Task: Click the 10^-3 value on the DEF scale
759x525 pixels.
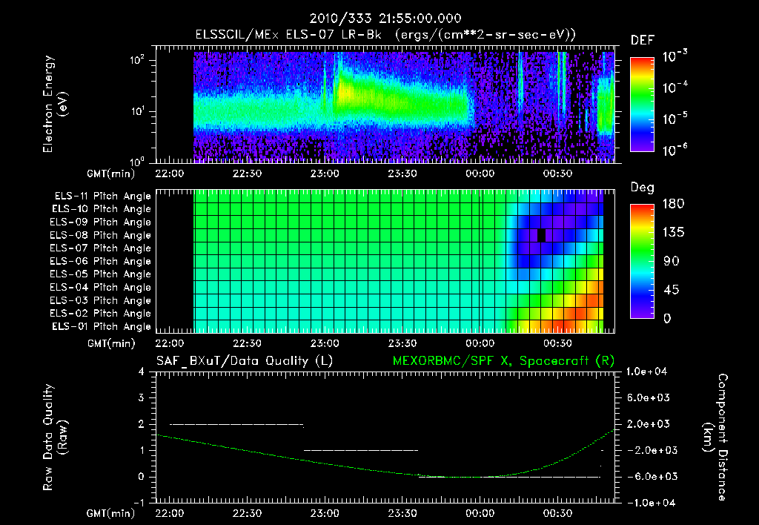Action: tap(675, 56)
